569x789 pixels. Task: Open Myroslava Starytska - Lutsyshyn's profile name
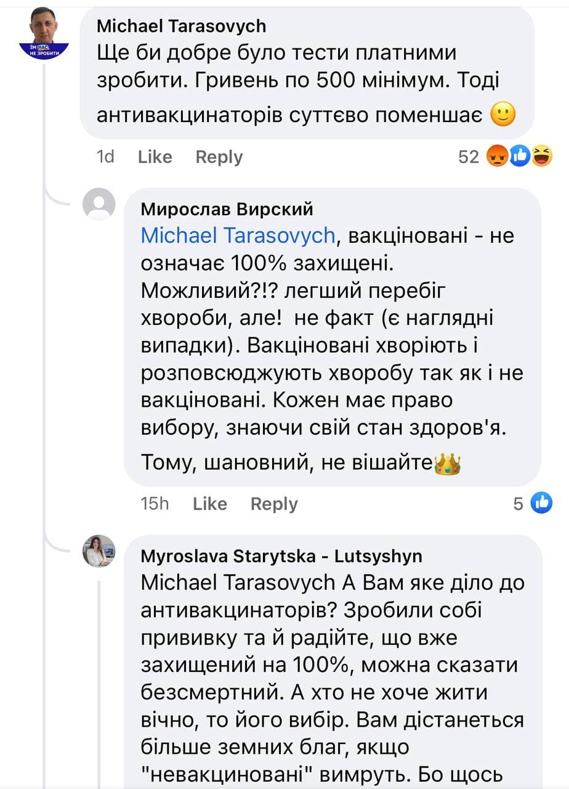coord(281,557)
